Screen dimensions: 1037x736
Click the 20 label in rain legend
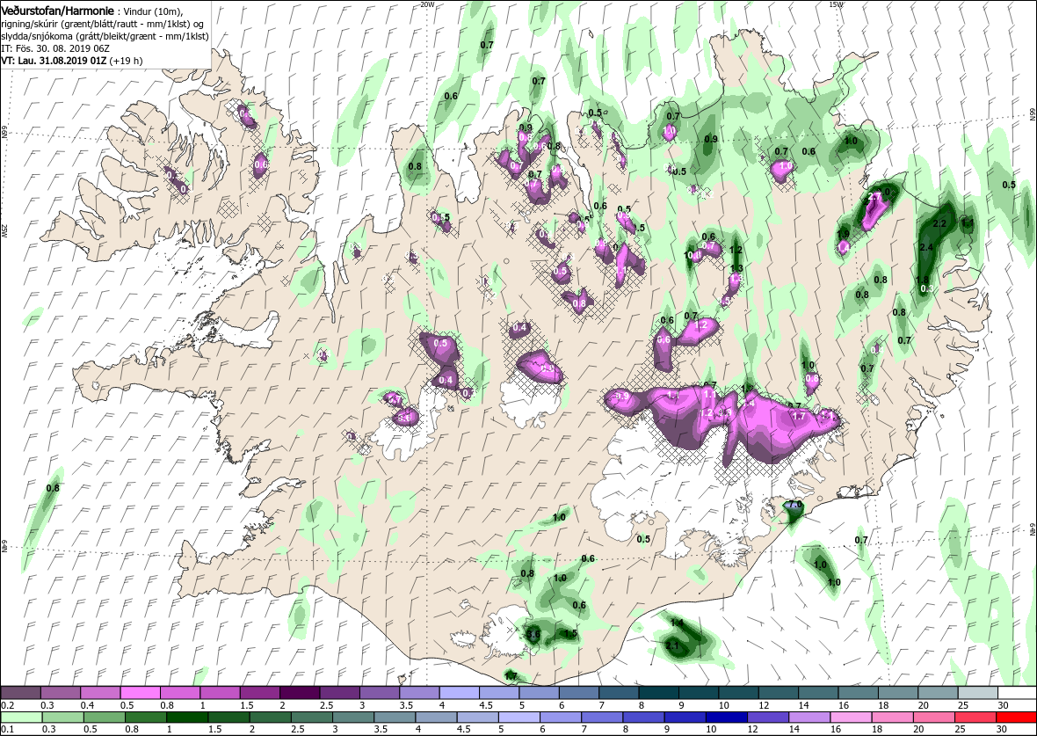coord(917,729)
